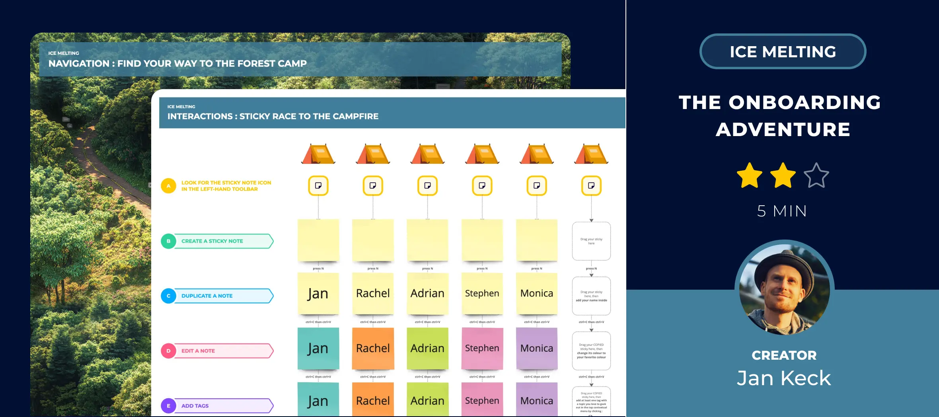Screen dimensions: 939x417
Task: Select the yellow sticky note named Jan
Action: tap(318, 294)
